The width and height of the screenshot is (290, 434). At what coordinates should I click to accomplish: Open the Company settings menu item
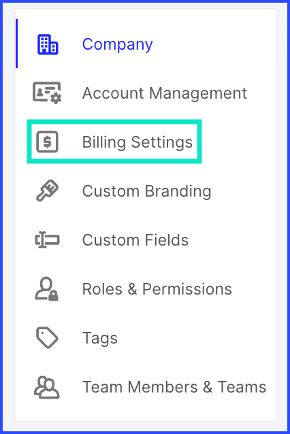[x=146, y=44]
